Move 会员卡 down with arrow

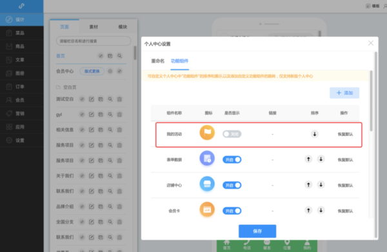[x=321, y=210]
